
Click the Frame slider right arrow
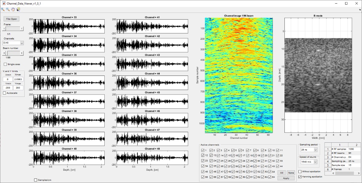[22, 29]
